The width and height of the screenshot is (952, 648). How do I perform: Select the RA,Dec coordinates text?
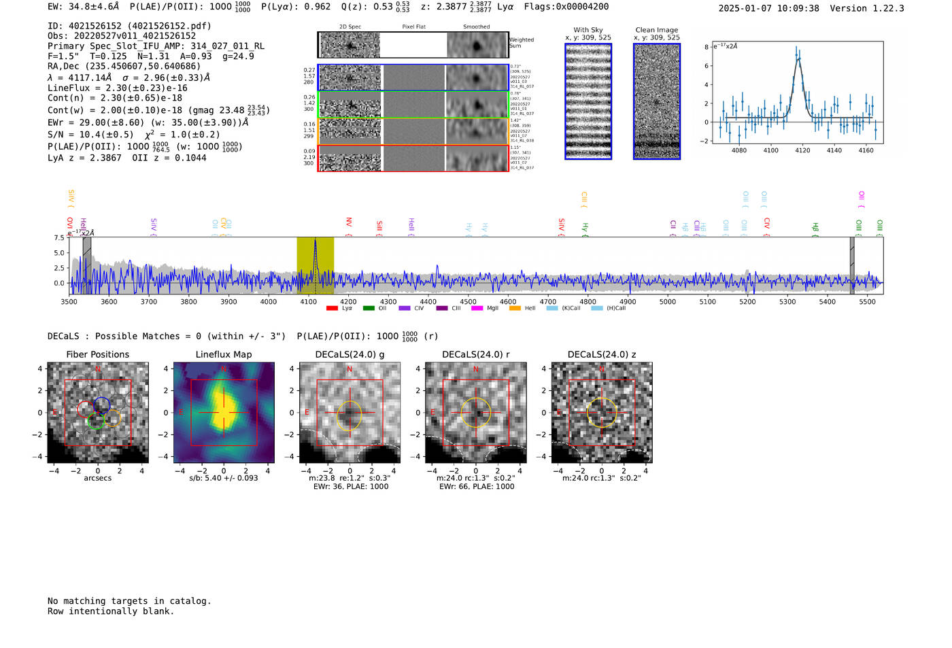point(124,67)
